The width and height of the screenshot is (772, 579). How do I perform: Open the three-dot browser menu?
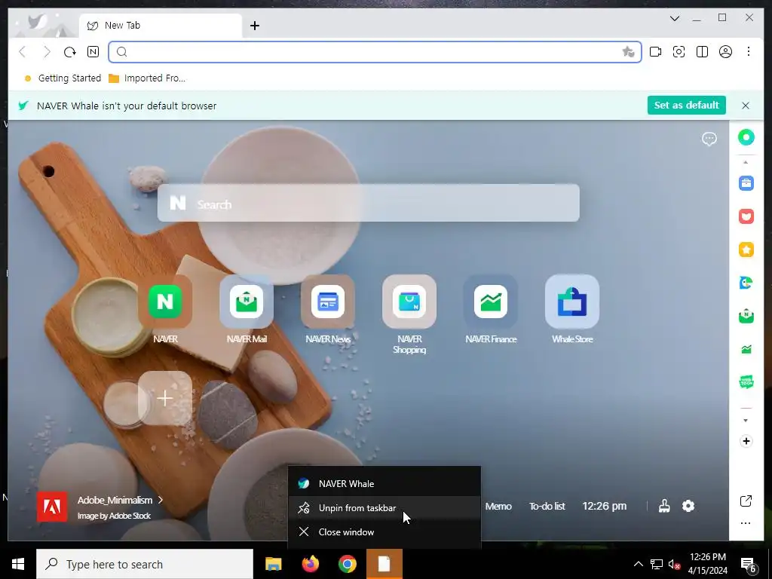click(749, 52)
